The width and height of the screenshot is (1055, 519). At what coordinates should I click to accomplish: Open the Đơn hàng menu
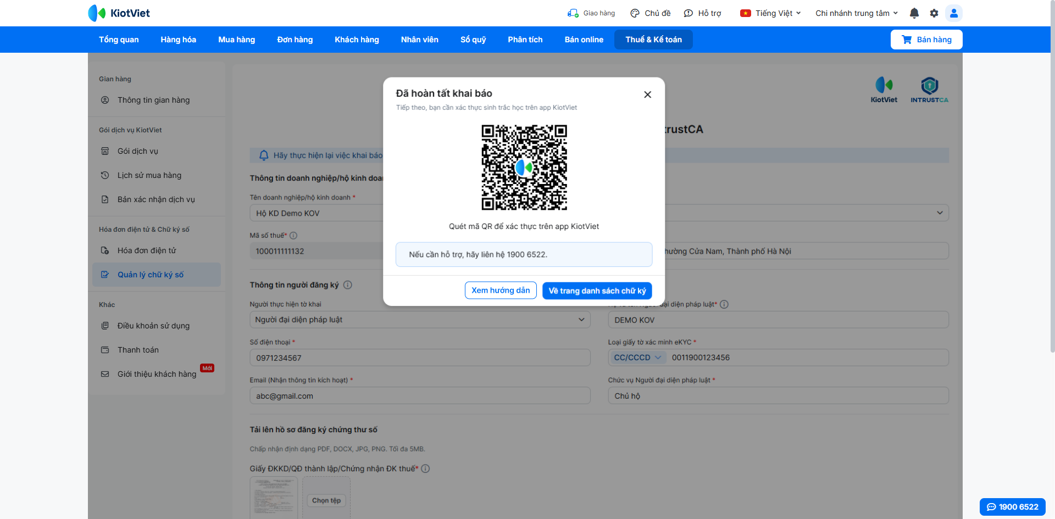[295, 40]
